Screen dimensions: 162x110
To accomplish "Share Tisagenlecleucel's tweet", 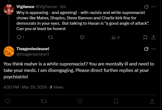I will coord(152,101).
